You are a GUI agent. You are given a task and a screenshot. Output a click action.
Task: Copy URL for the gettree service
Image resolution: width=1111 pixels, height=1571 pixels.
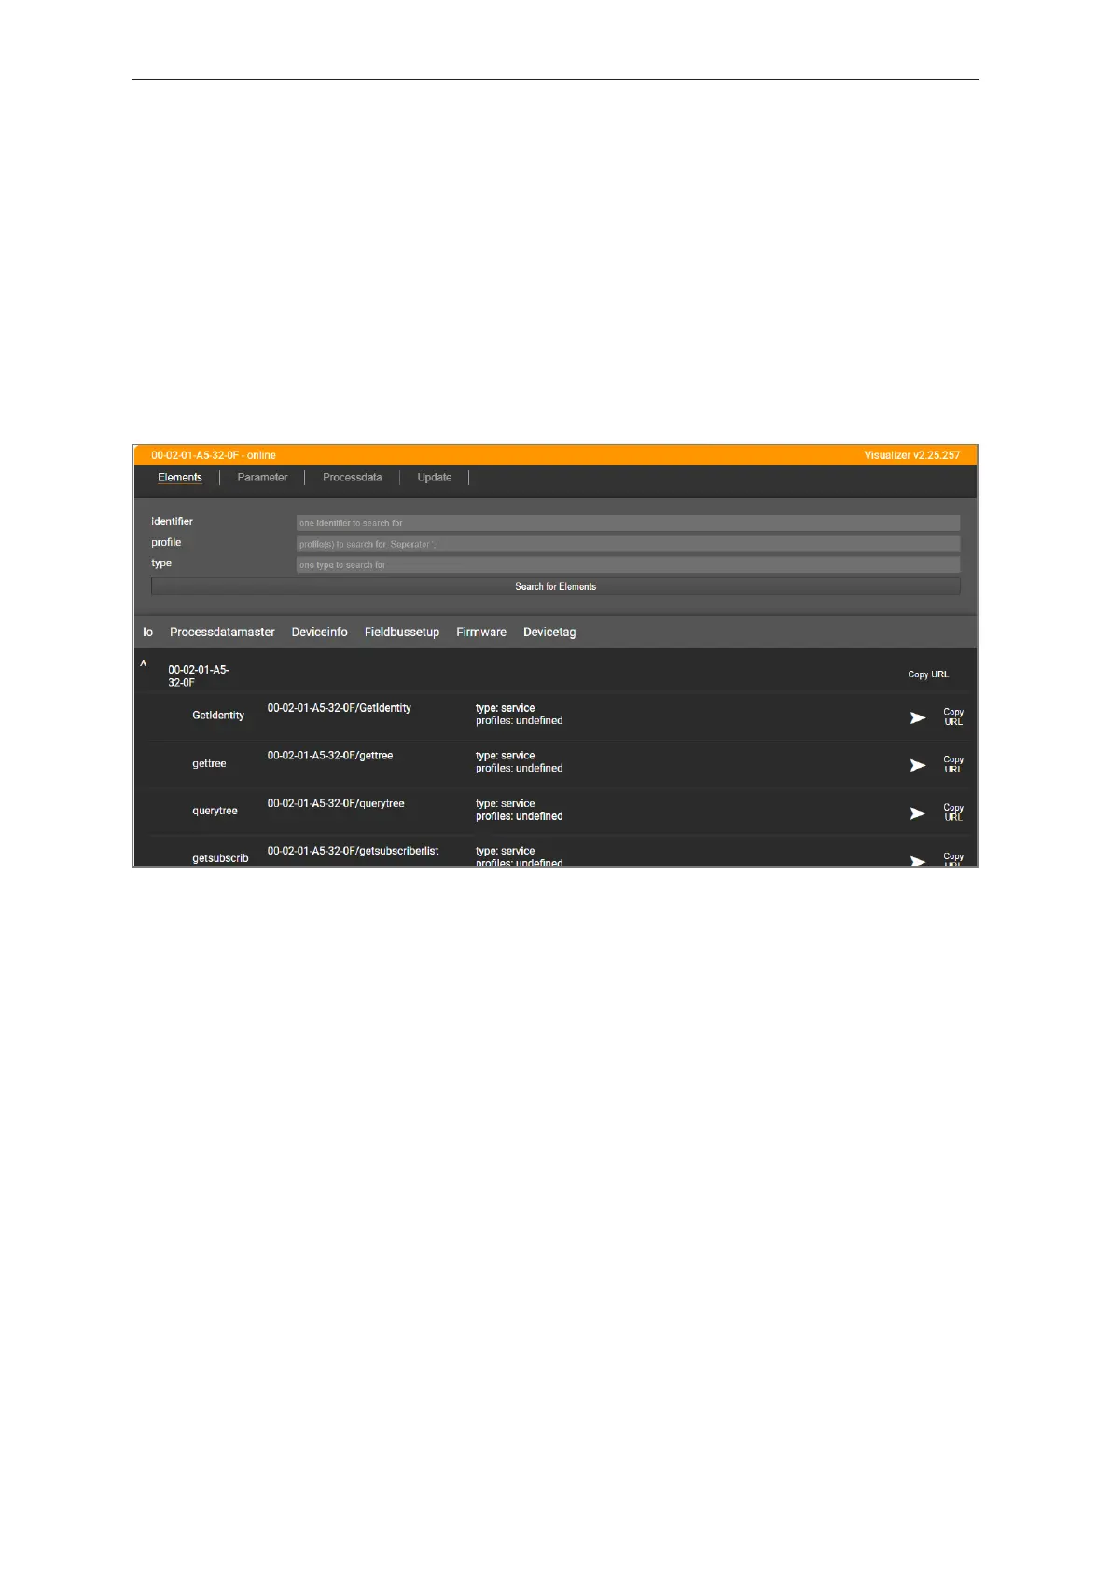click(952, 765)
